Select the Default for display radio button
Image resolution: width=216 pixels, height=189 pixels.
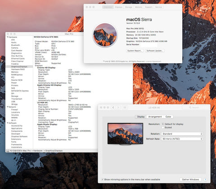coord(163,124)
